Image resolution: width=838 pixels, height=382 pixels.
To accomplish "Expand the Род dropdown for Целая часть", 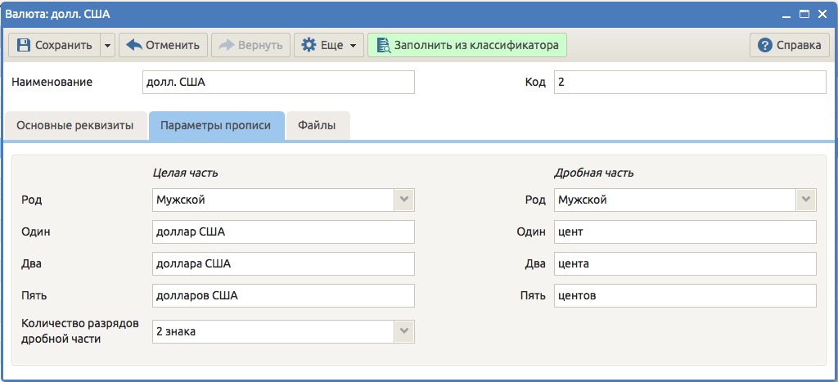I will coord(404,200).
